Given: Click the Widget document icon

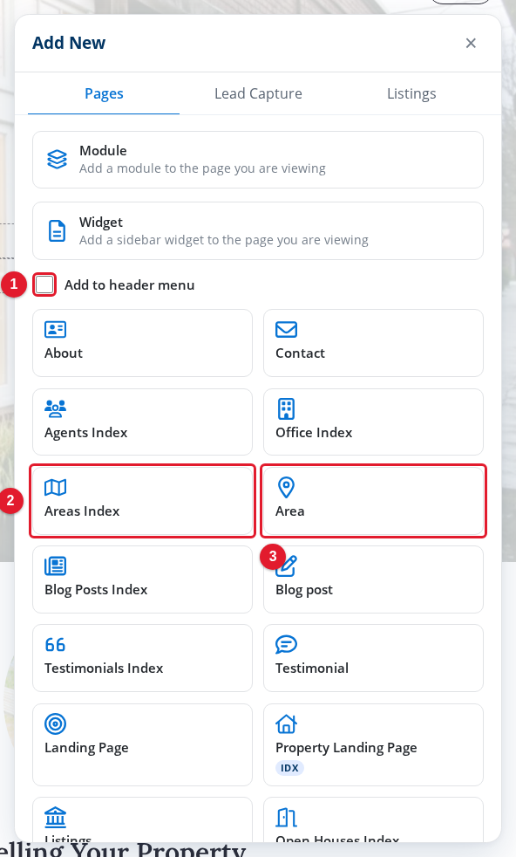Looking at the screenshot, I should (x=57, y=230).
